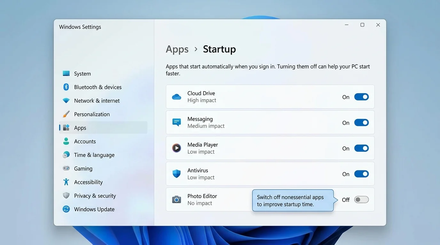Disable Messaging at startup

[x=362, y=123]
